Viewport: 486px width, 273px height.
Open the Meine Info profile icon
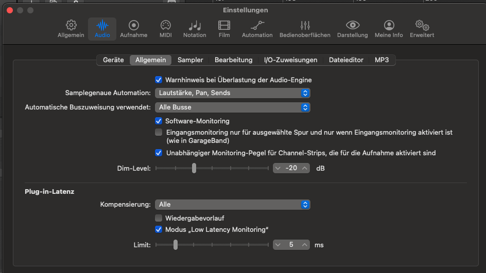pos(389,25)
